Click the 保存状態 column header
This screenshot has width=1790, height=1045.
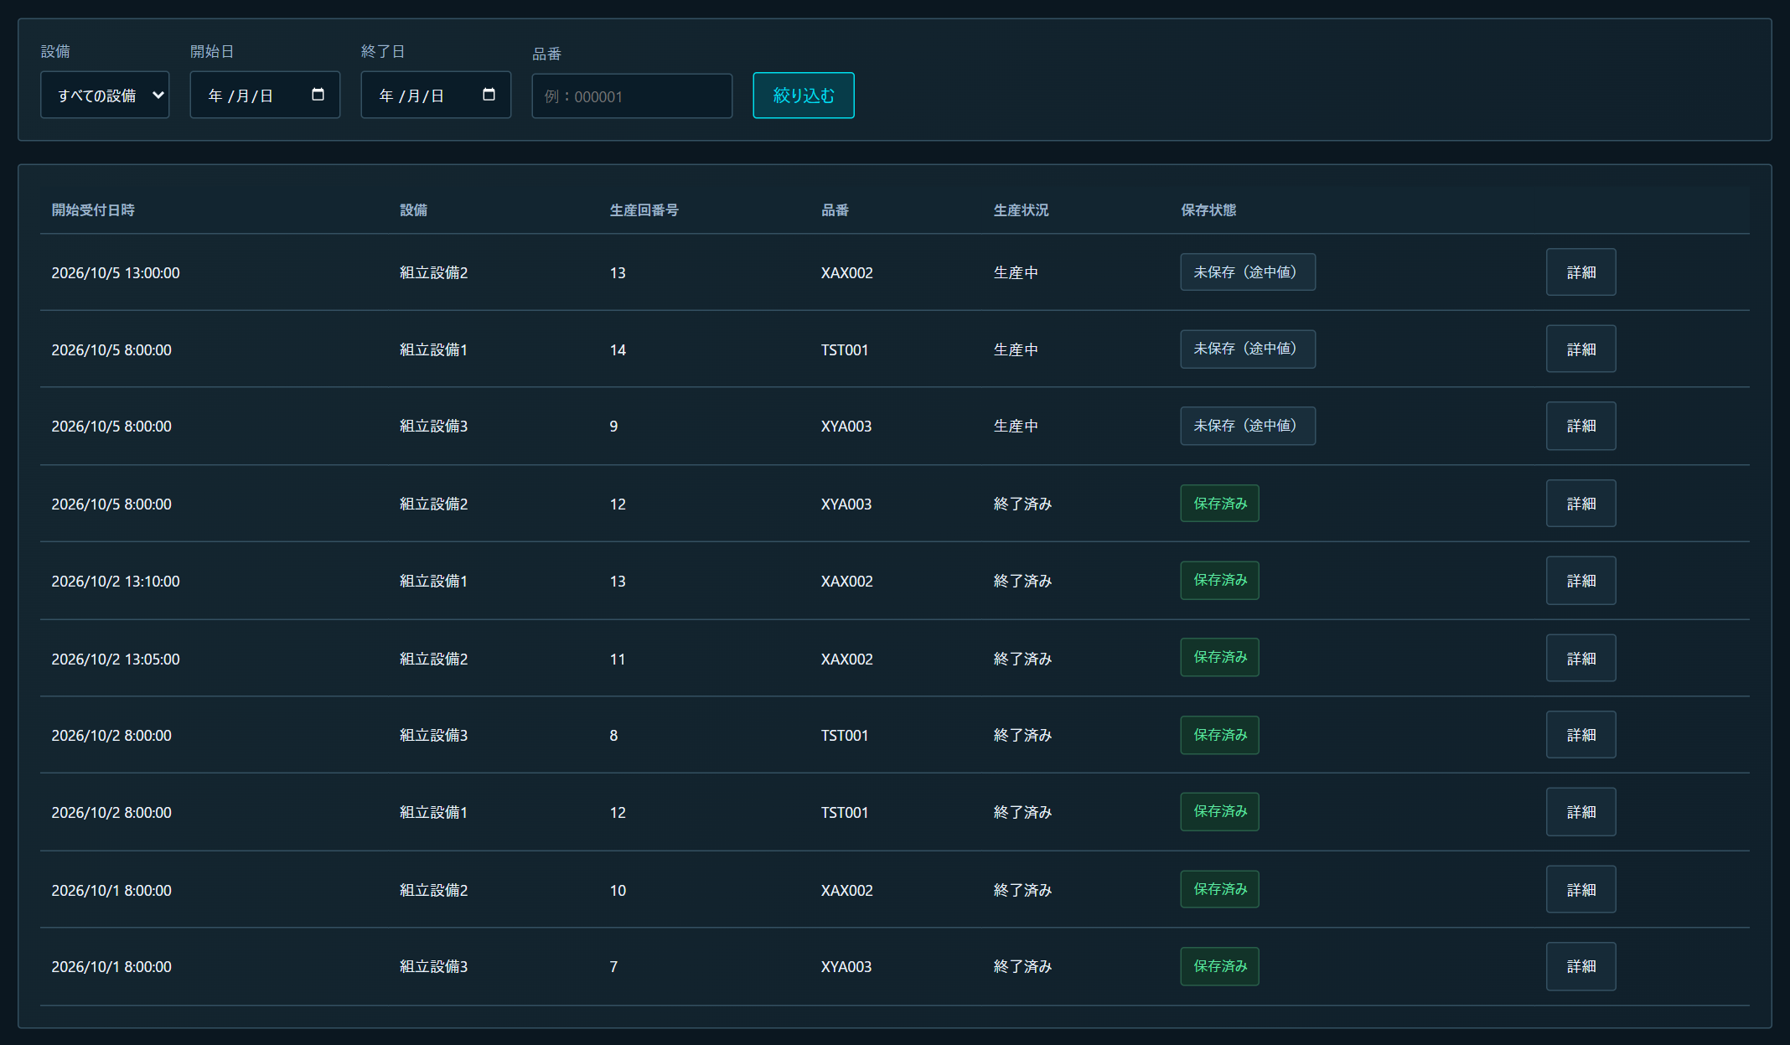tap(1208, 210)
